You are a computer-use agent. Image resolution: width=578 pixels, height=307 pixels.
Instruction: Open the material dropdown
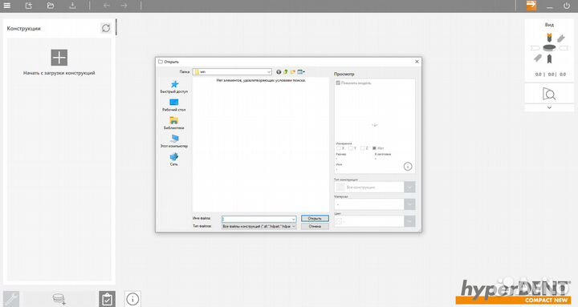(409, 204)
